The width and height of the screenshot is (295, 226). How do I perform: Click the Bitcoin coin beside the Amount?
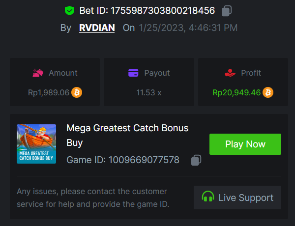coord(76,92)
